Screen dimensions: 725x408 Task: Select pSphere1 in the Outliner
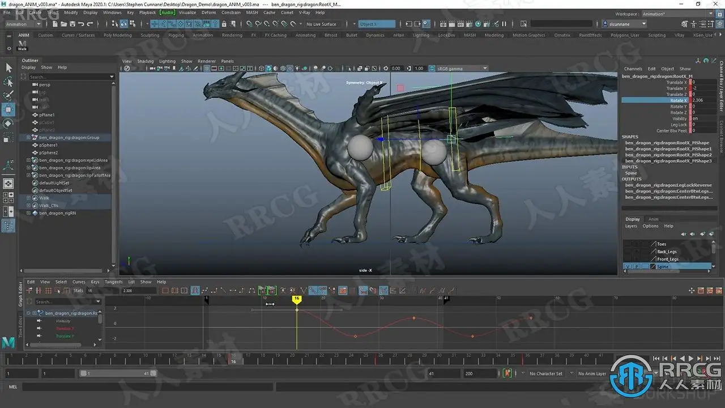49,145
